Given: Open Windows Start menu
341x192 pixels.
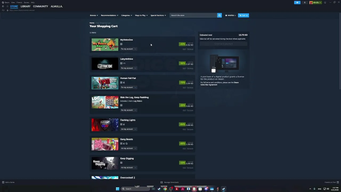Looking at the screenshot, I should tap(117, 189).
